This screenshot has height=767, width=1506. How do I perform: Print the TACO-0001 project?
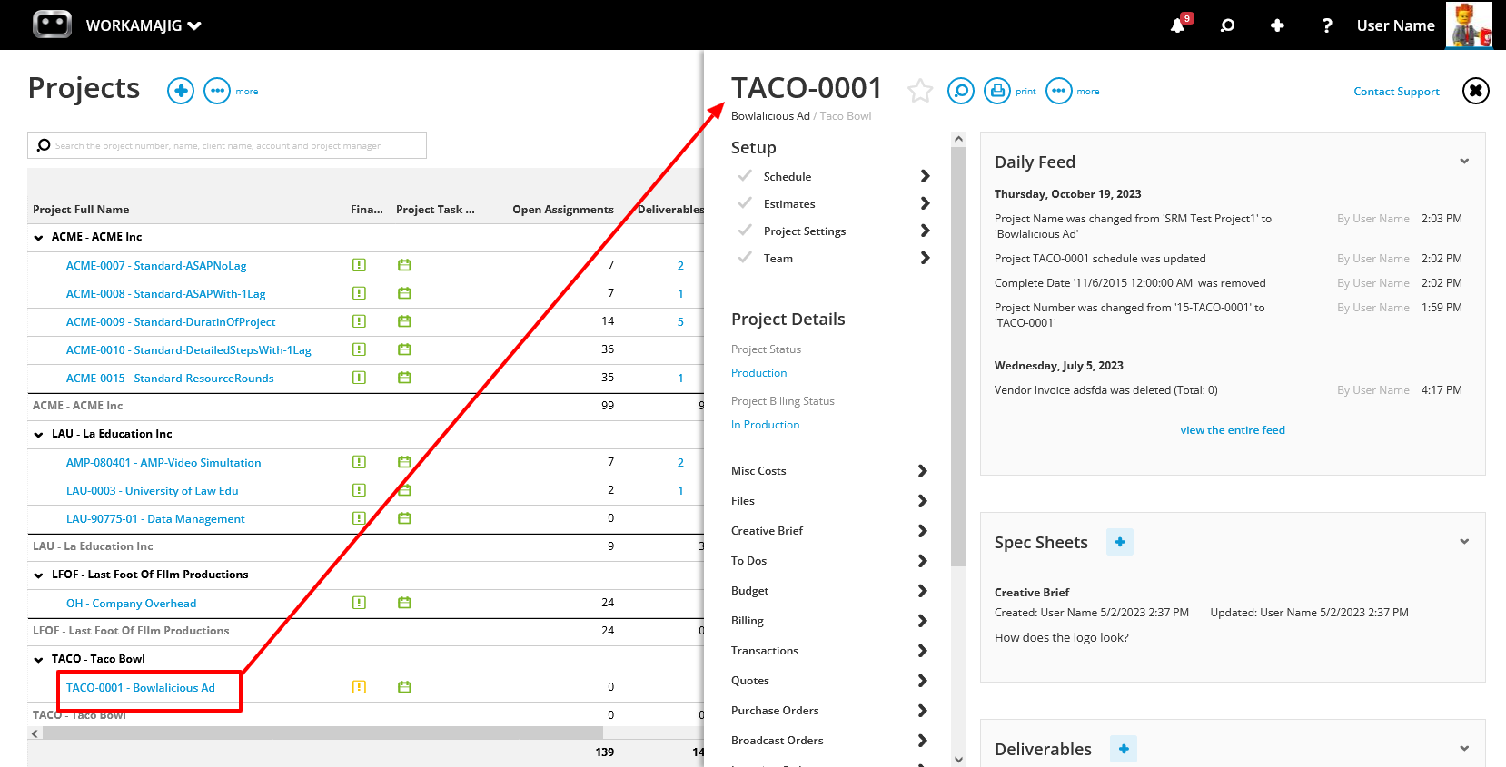coord(997,91)
